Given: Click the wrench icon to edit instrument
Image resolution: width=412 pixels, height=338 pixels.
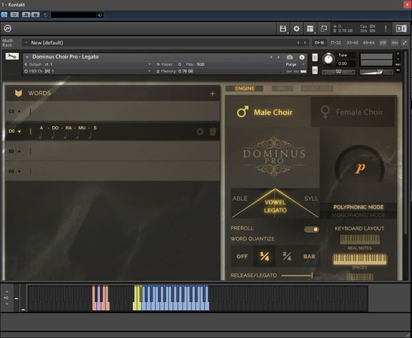Looking at the screenshot, I should pyautogui.click(x=12, y=57).
